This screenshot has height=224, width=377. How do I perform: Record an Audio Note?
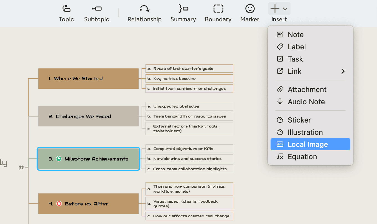[x=310, y=102]
